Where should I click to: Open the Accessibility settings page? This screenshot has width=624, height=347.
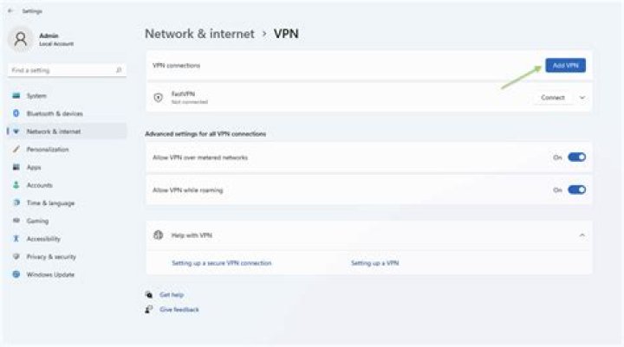pyautogui.click(x=43, y=239)
